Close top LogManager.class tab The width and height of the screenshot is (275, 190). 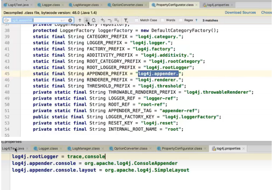coord(101,5)
